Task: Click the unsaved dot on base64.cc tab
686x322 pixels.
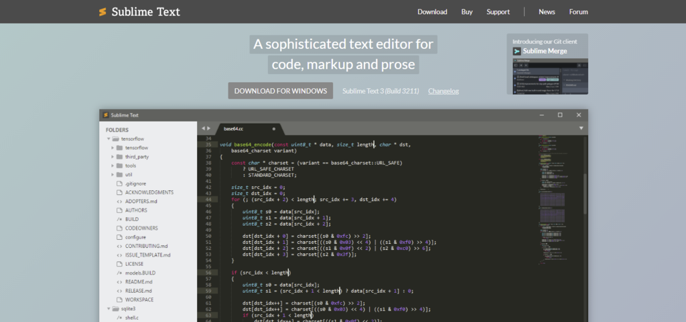Action: coord(273,128)
